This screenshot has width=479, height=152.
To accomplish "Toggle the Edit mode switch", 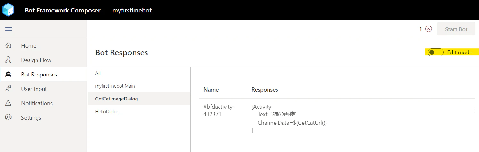I will pos(436,52).
